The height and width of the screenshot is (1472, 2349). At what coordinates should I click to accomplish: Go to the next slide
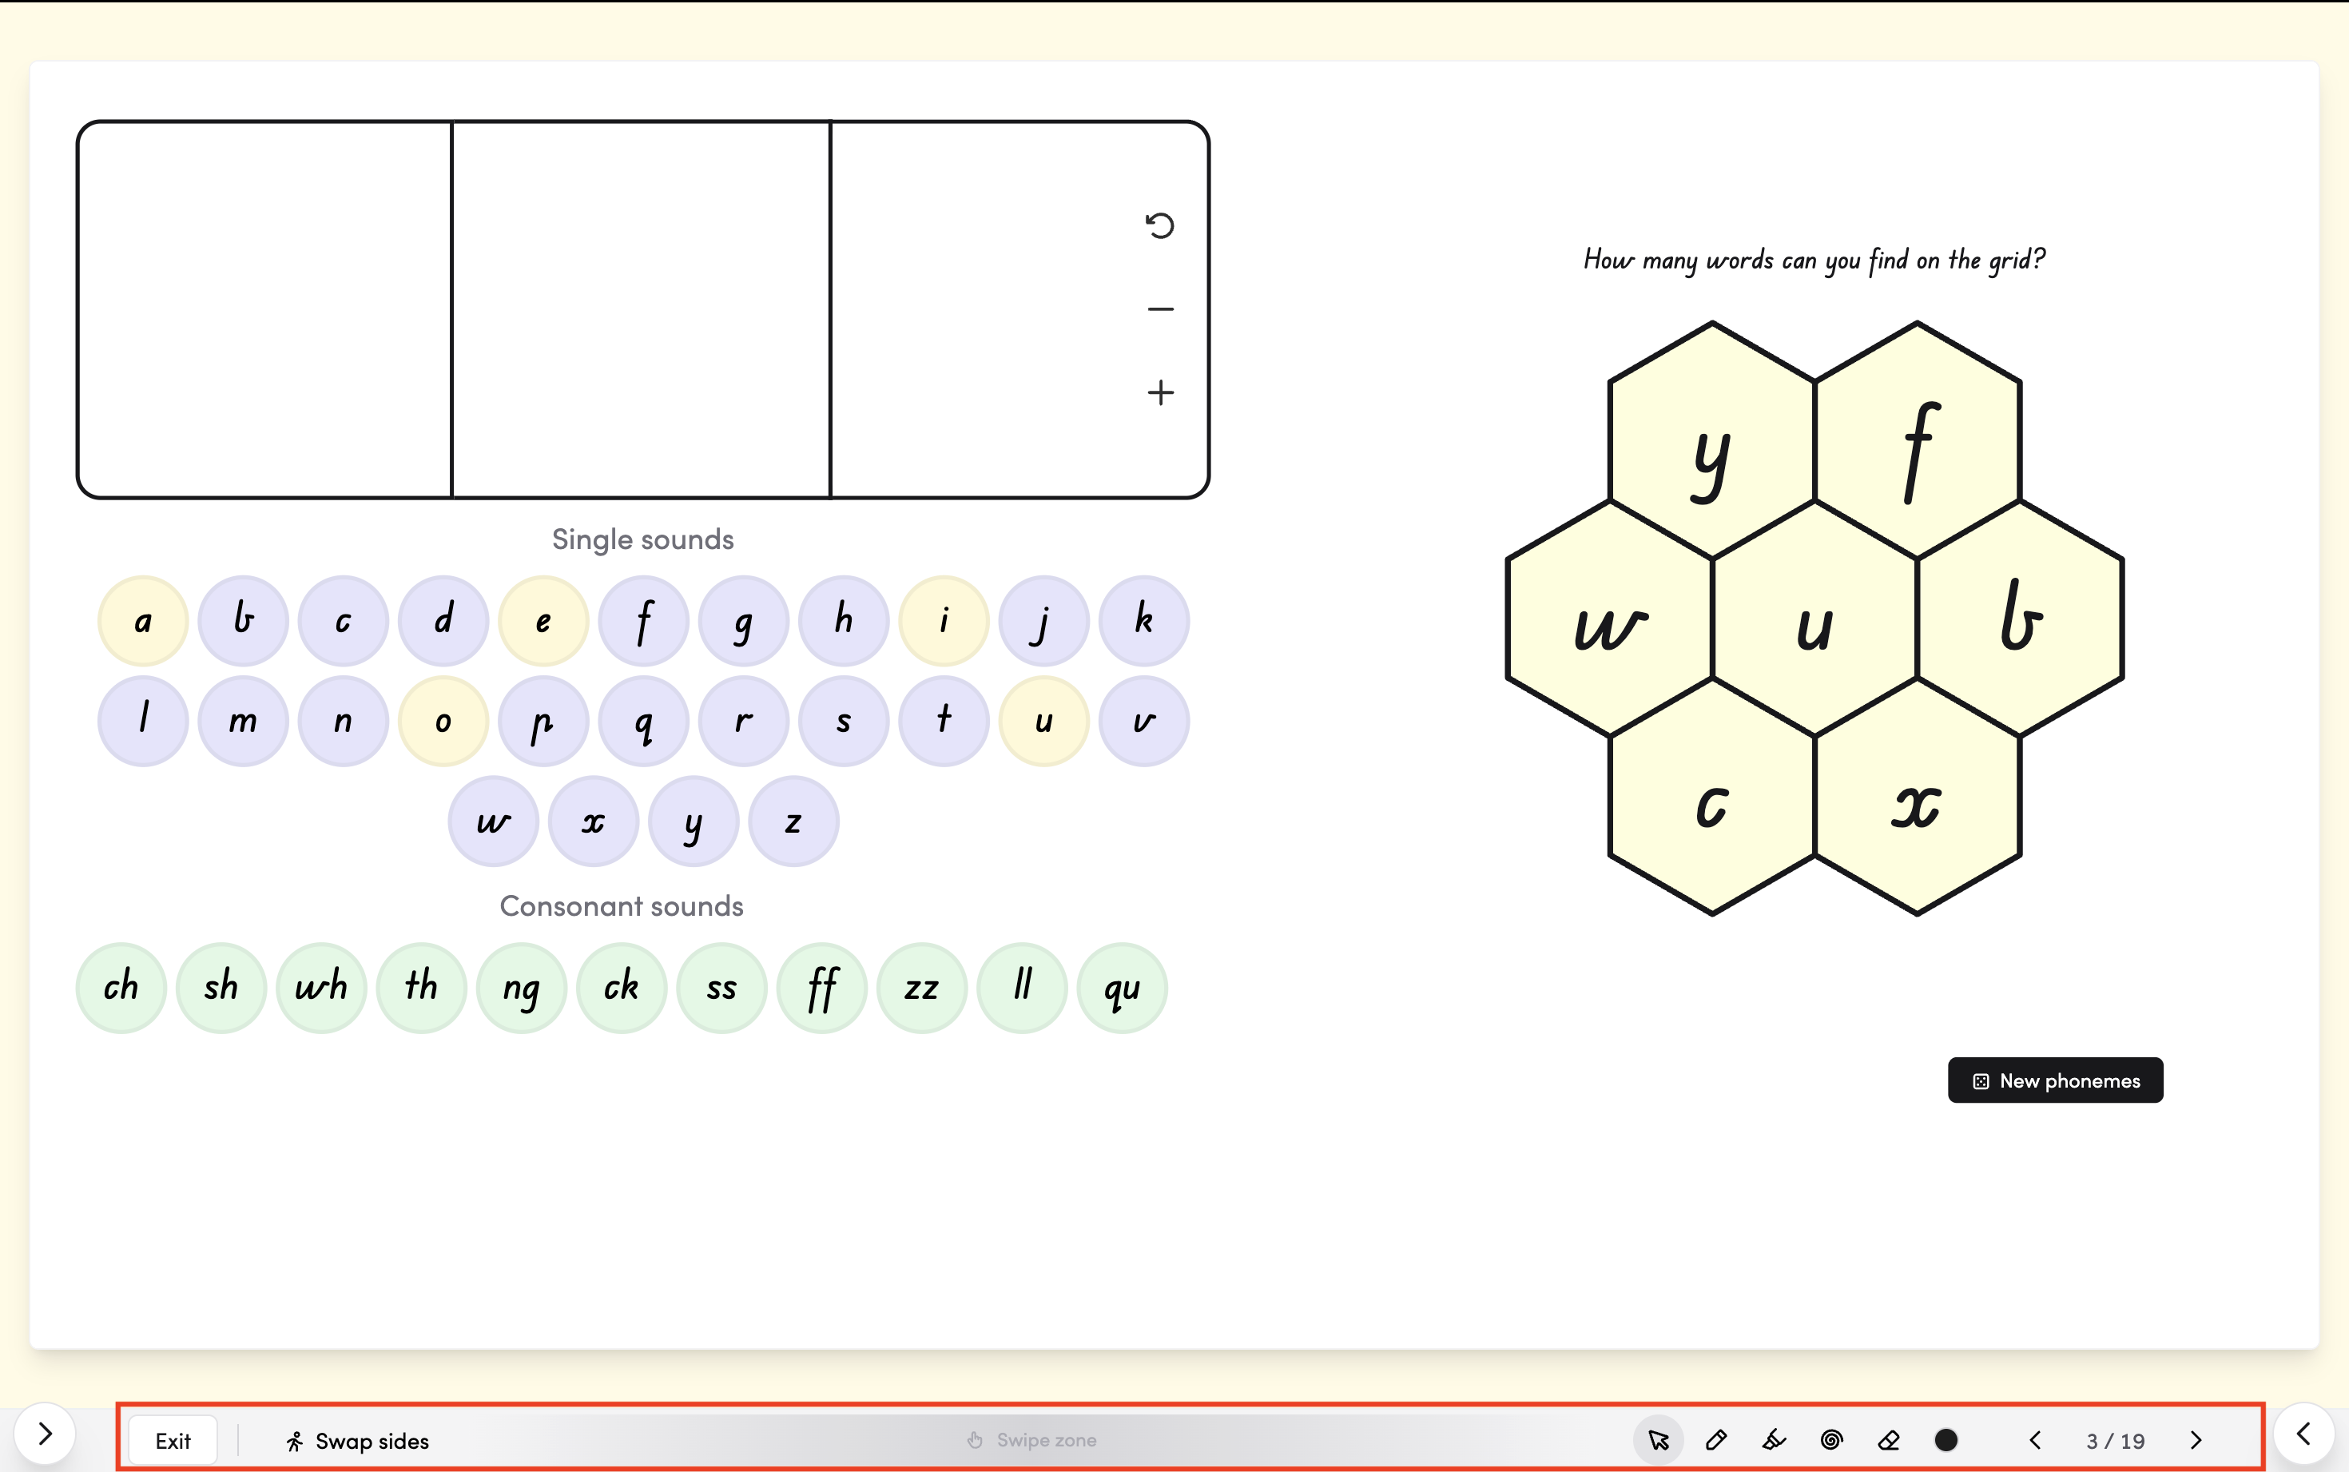point(2196,1440)
